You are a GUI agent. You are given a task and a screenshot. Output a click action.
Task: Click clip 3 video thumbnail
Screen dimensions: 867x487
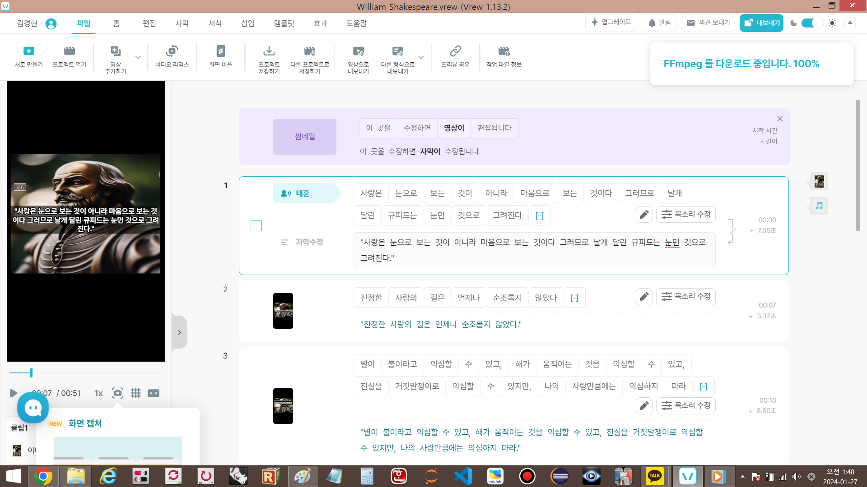tap(283, 406)
